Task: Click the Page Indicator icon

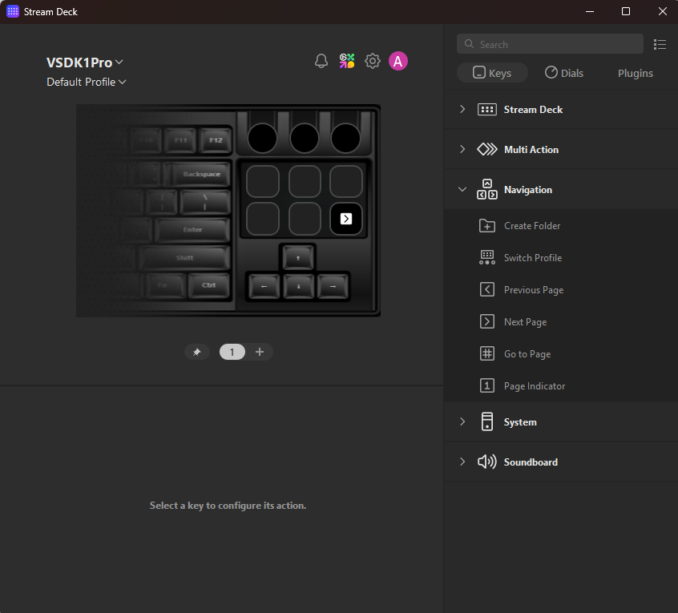Action: pos(487,385)
